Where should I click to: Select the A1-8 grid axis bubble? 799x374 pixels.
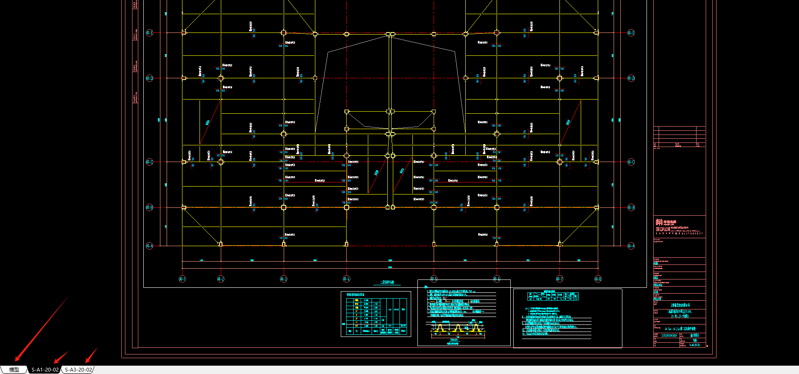598,279
